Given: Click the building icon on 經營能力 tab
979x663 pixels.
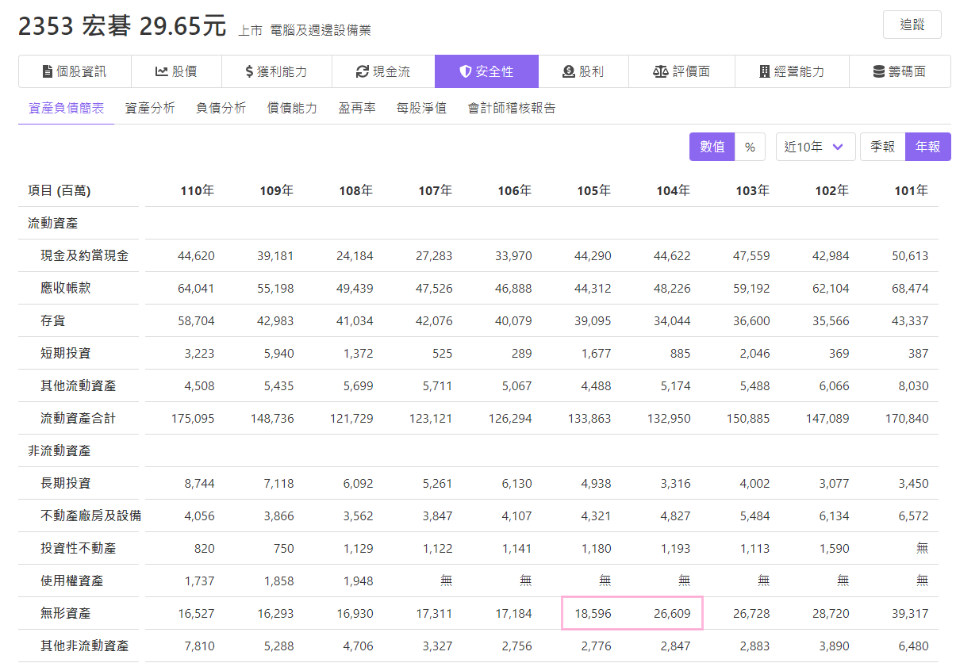Looking at the screenshot, I should (765, 71).
